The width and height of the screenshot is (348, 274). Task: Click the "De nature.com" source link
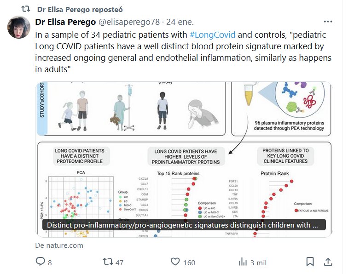coord(59,245)
